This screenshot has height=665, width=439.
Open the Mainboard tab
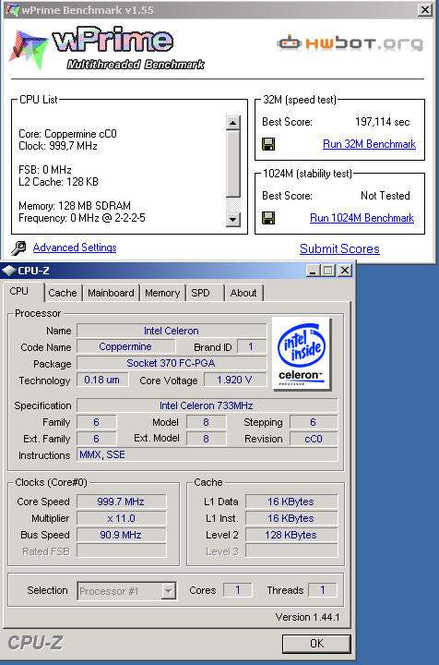(111, 293)
